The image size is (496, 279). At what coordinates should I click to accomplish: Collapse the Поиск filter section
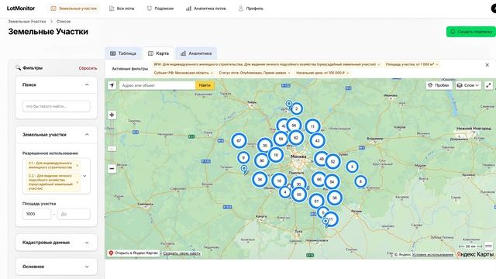point(87,84)
